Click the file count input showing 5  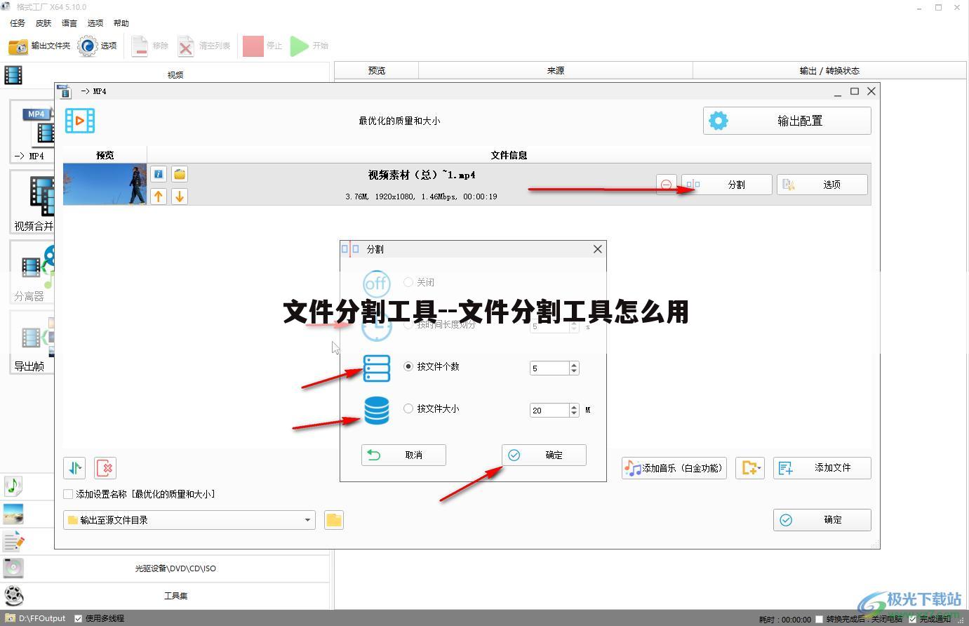549,368
